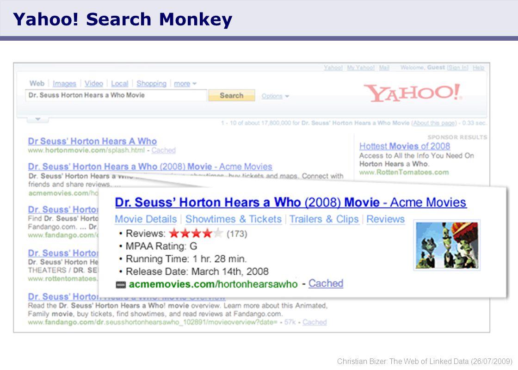
Task: Click the Search button
Action: coord(232,95)
